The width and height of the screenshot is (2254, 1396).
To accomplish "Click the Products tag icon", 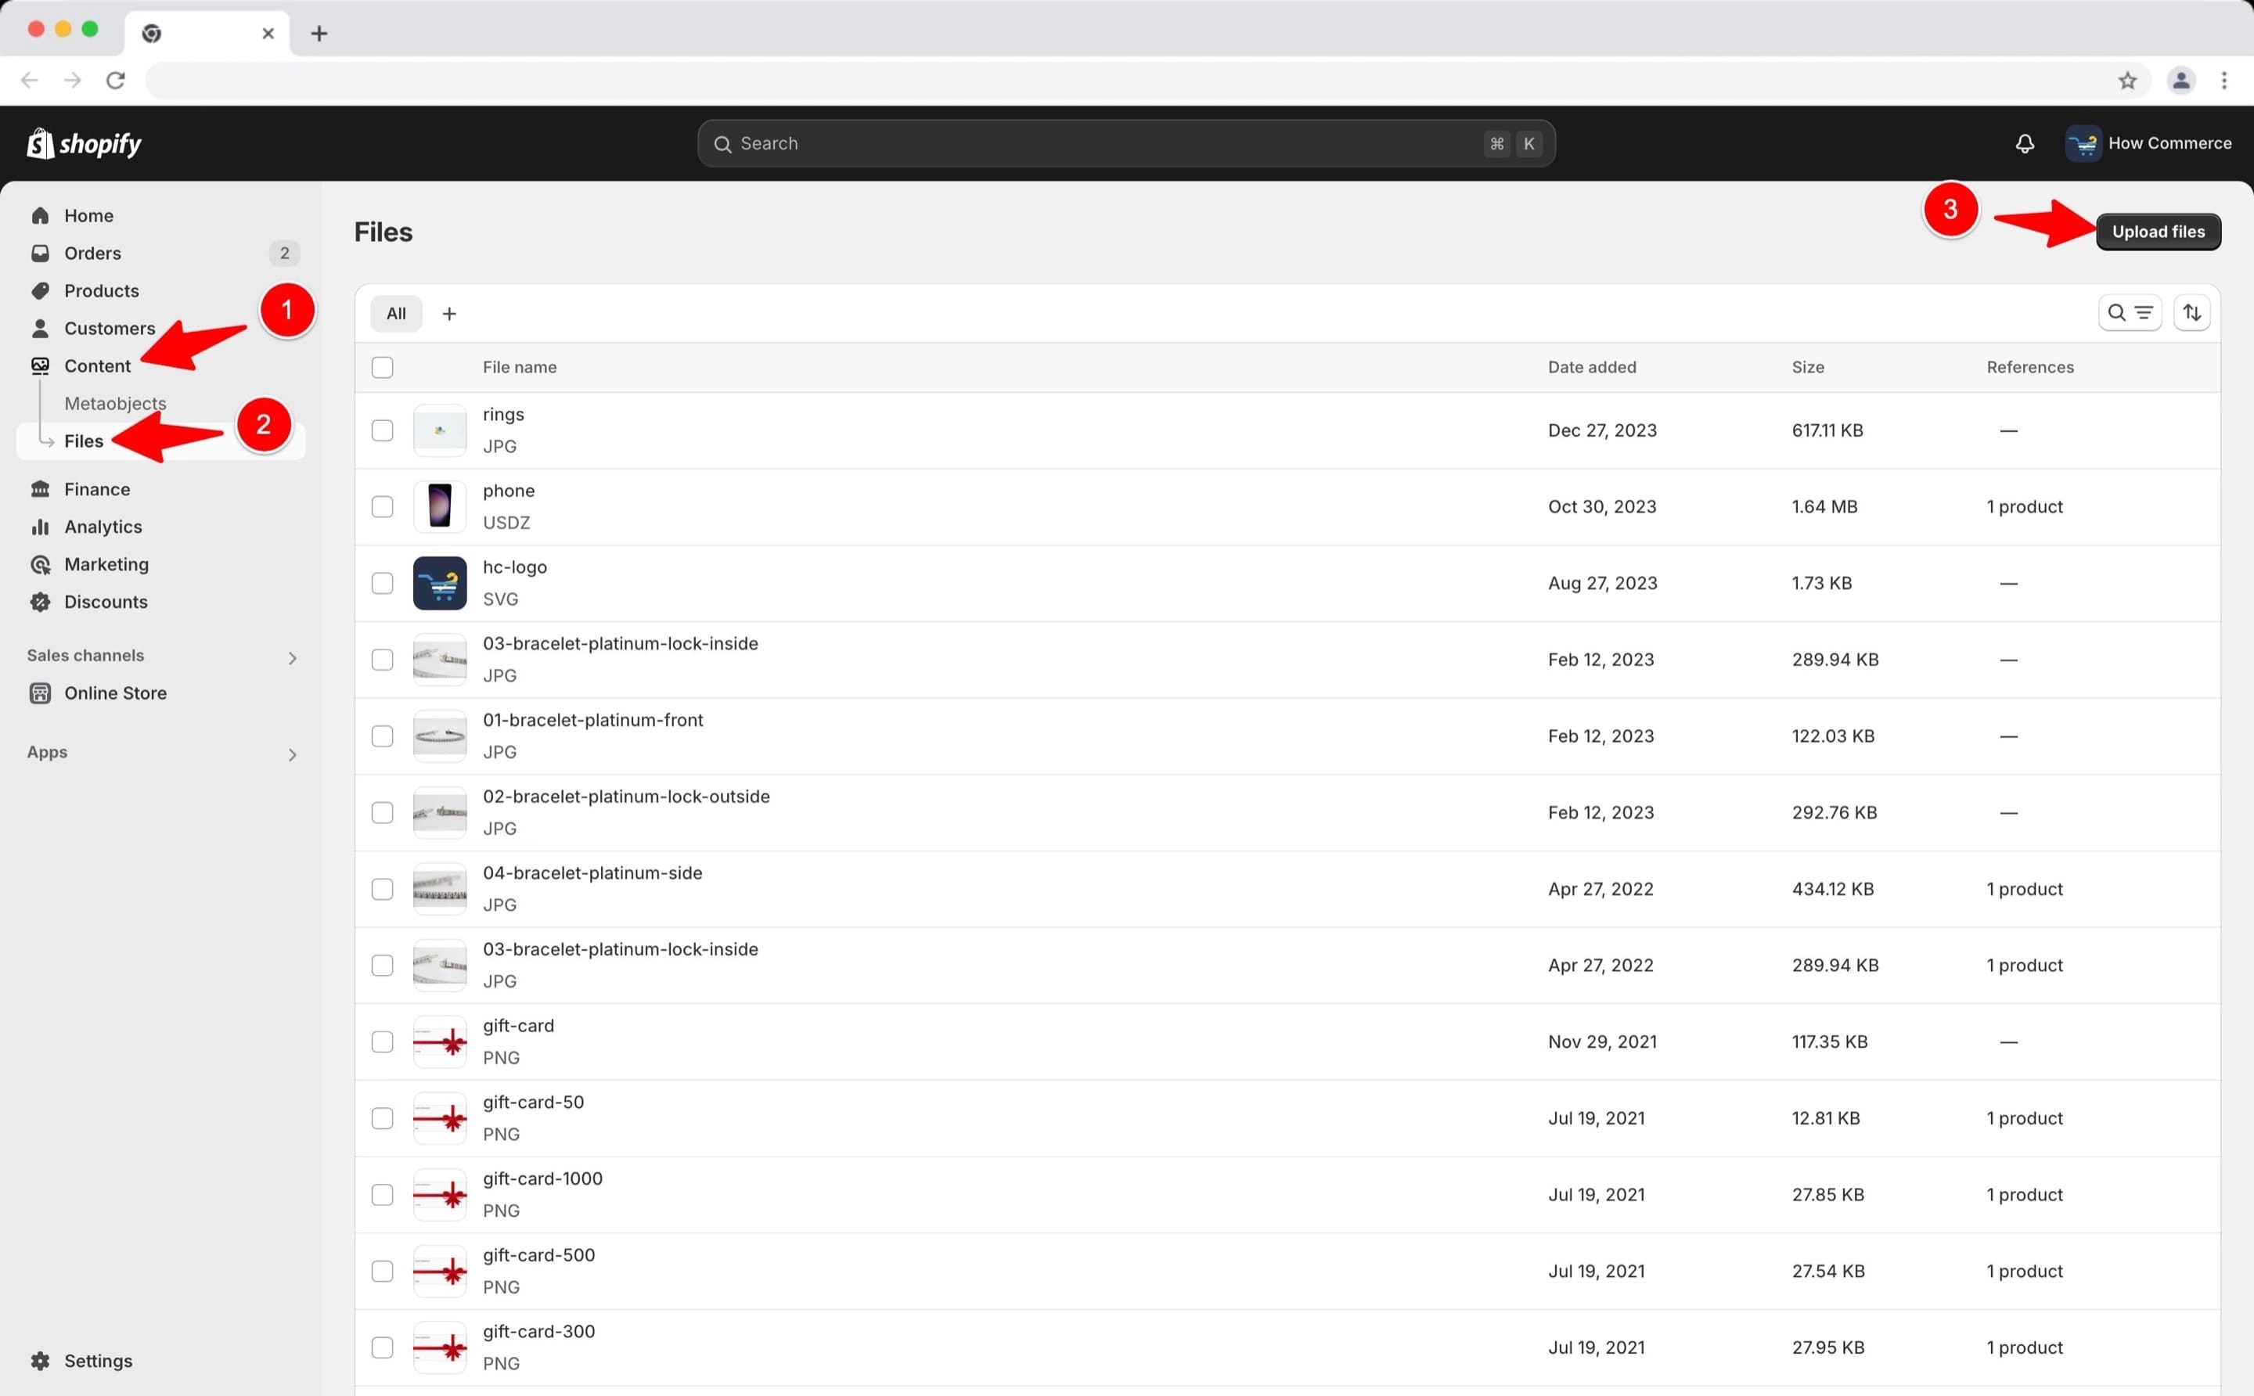I will click(x=40, y=291).
